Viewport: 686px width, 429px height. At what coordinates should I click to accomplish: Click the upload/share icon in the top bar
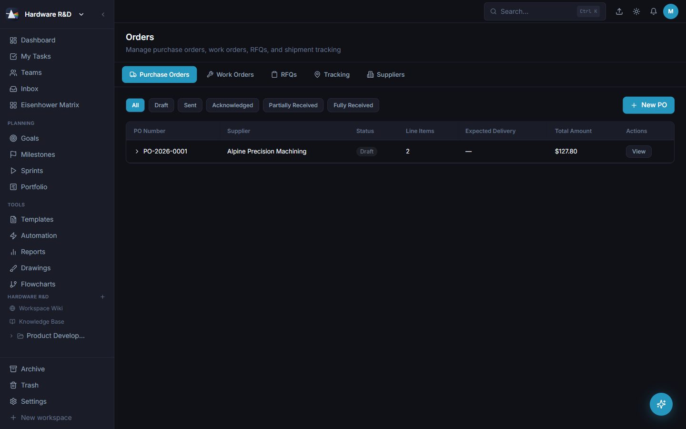[619, 11]
